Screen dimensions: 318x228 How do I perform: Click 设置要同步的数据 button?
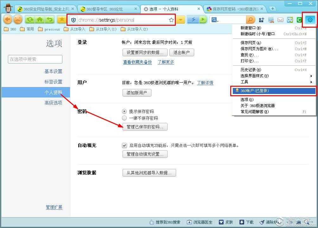tap(145, 52)
